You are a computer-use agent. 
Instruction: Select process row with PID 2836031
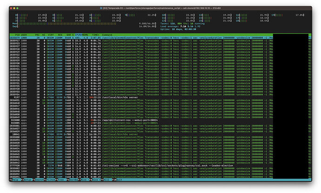[160, 100]
